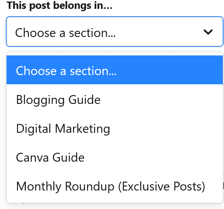The image size is (224, 209).
Task: Select the highlighted Choose a section option
Action: [x=115, y=70]
